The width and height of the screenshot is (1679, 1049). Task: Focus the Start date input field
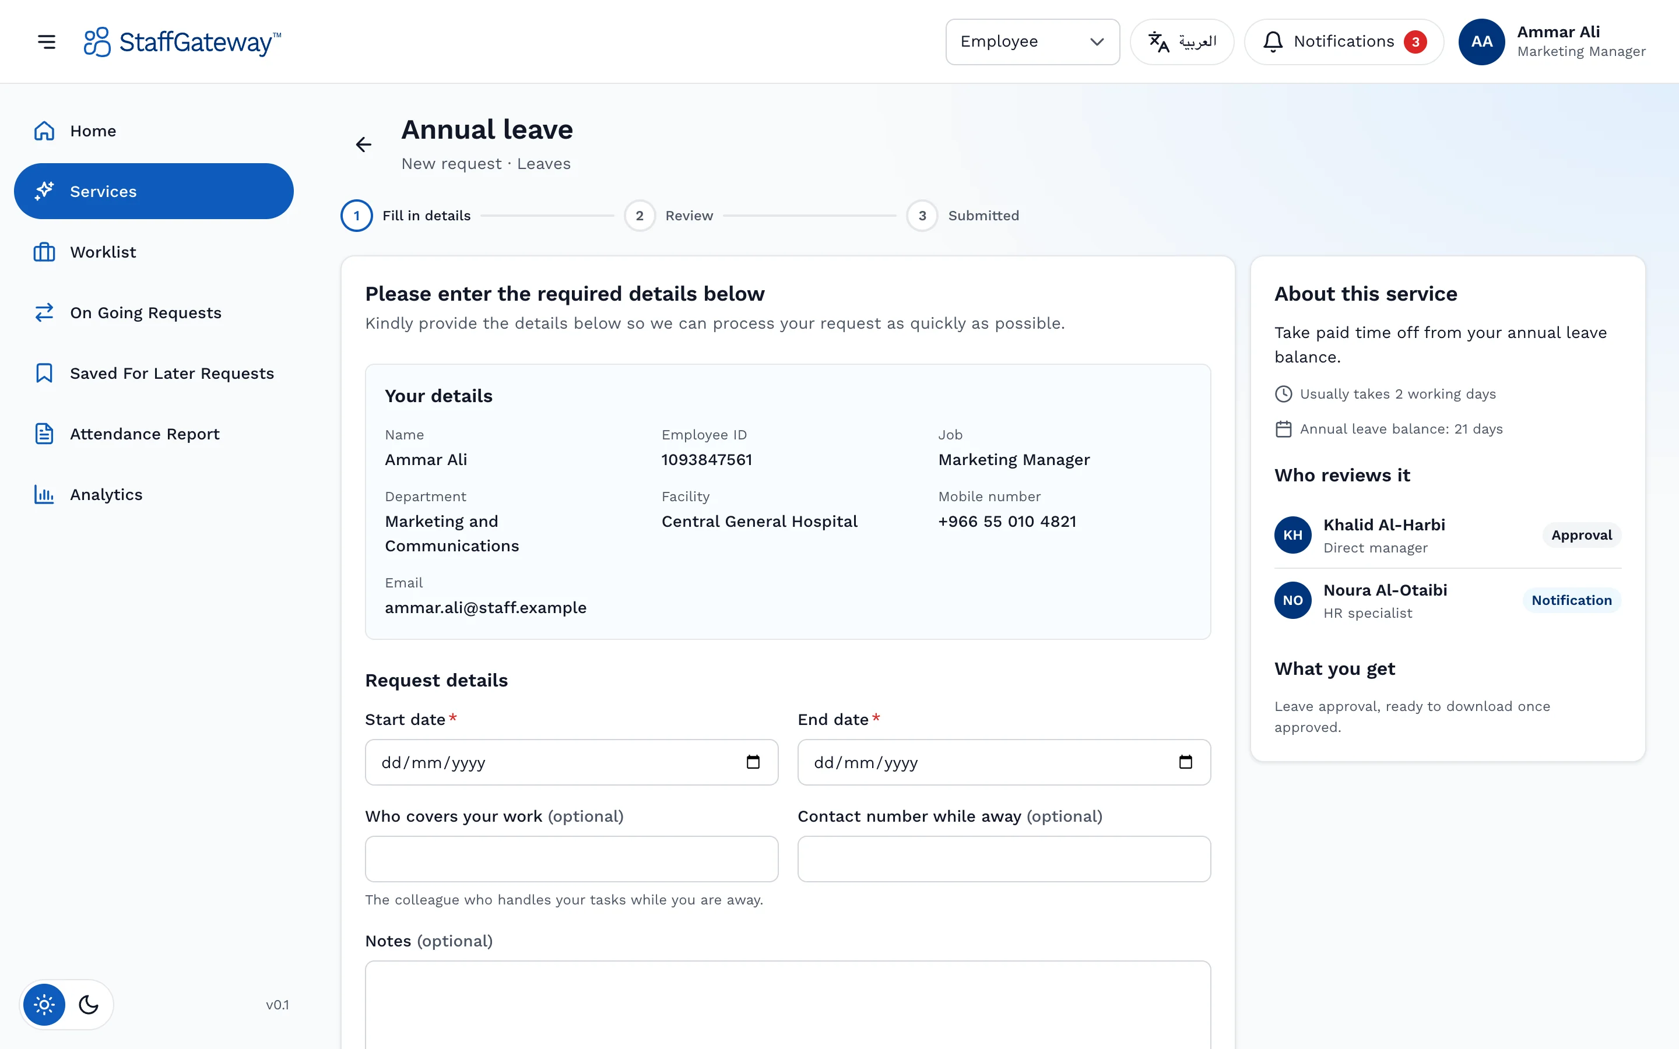tap(572, 762)
